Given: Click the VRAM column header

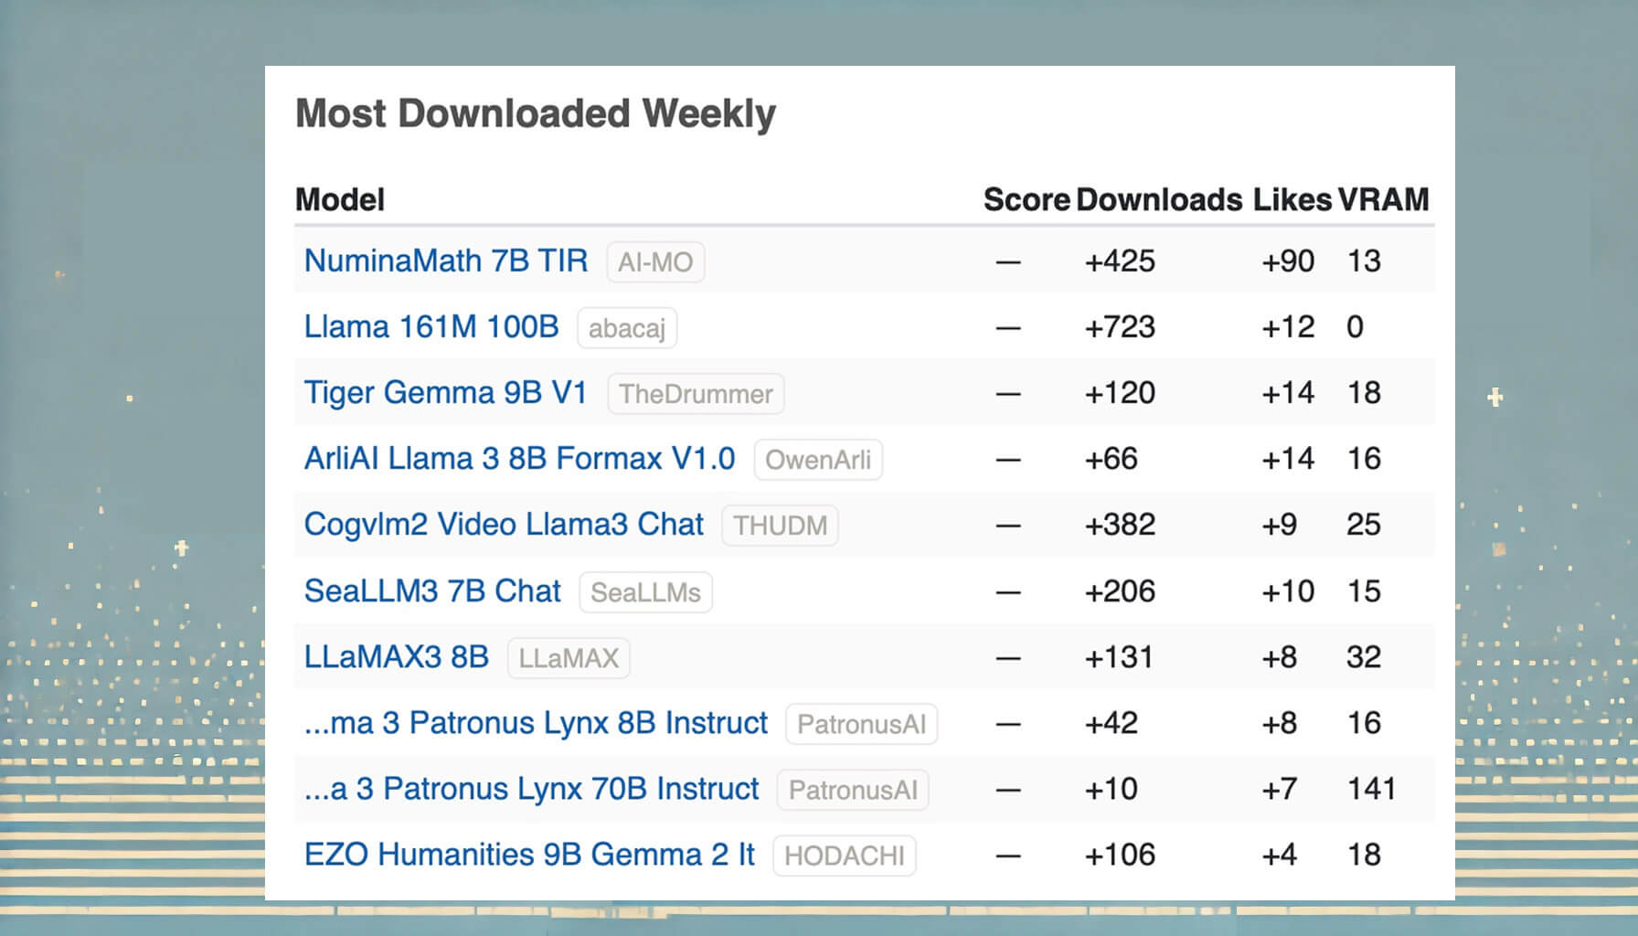Looking at the screenshot, I should [x=1383, y=200].
